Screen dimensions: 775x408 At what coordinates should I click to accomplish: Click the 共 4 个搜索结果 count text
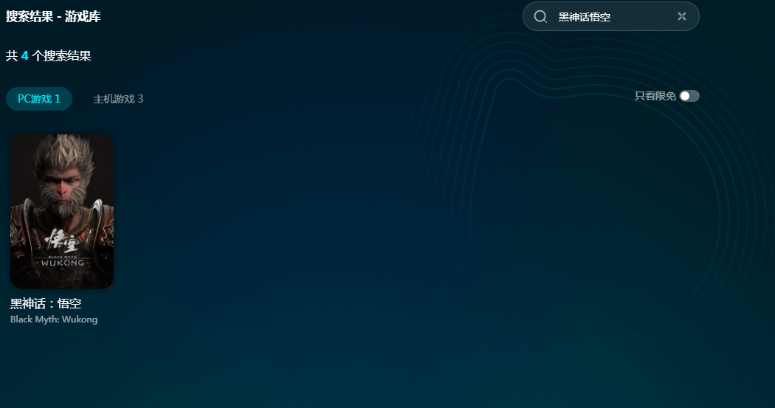pos(49,56)
